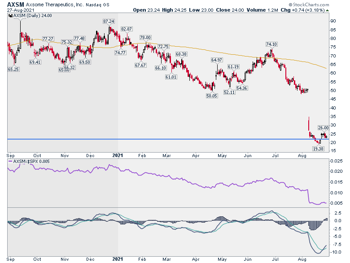
Task: Click Jun on the bottom MACD date axis
Action: click(x=248, y=259)
